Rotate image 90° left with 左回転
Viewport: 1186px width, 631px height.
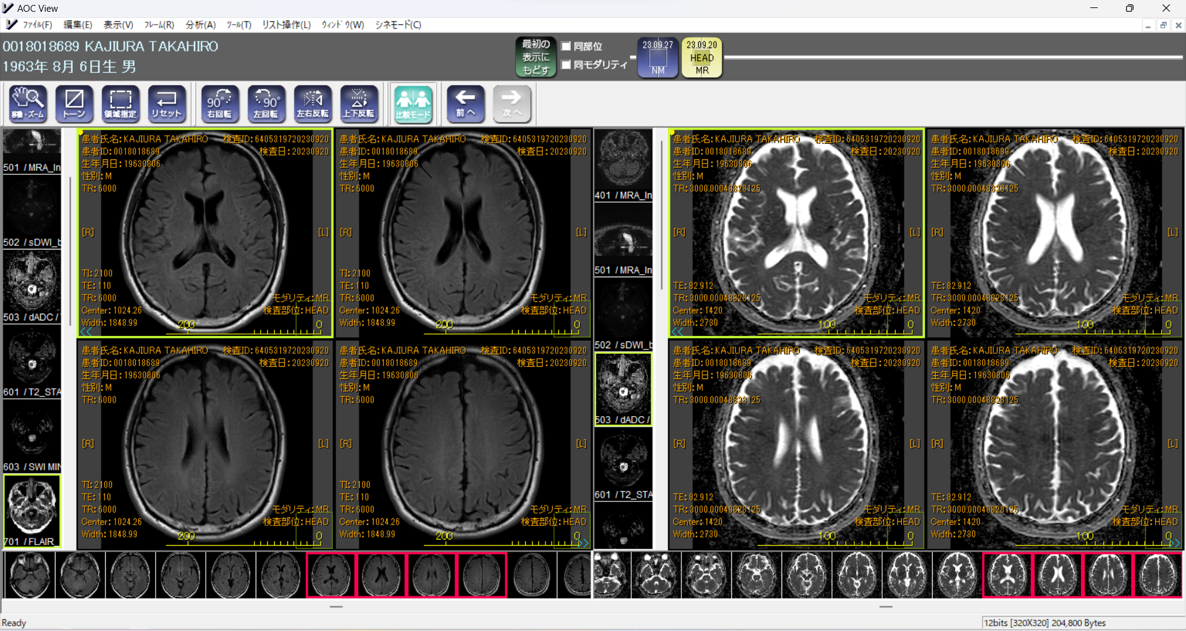tap(266, 103)
